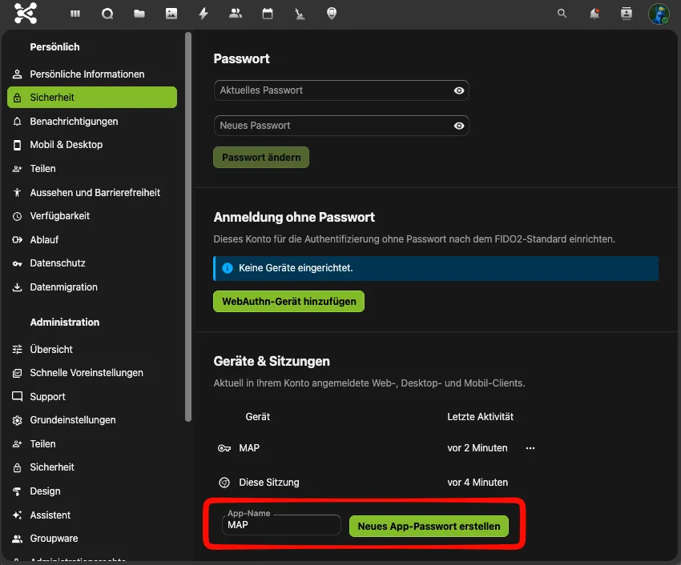Viewport: 681px width, 565px height.
Task: Open Verfügbarkeit settings
Action: (92, 216)
